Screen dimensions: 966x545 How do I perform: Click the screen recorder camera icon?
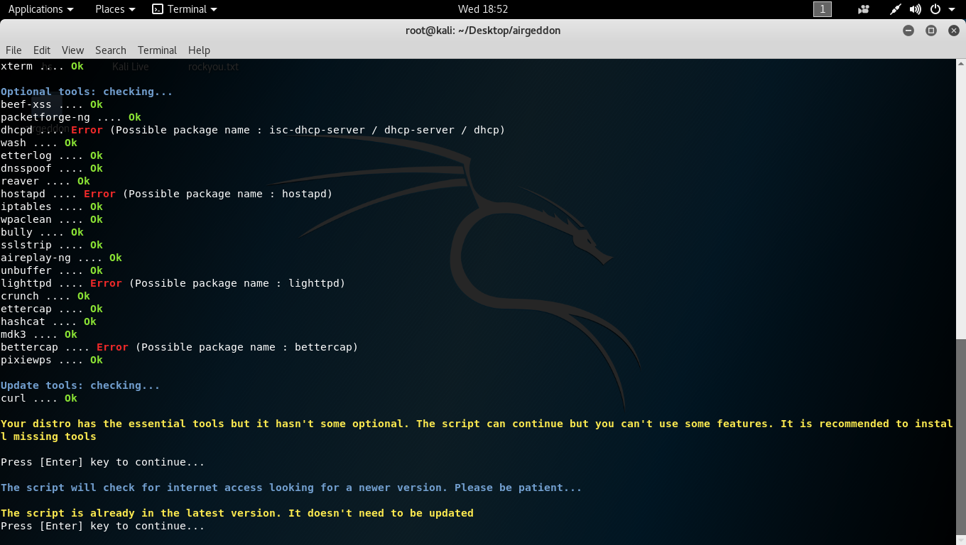[x=864, y=9]
